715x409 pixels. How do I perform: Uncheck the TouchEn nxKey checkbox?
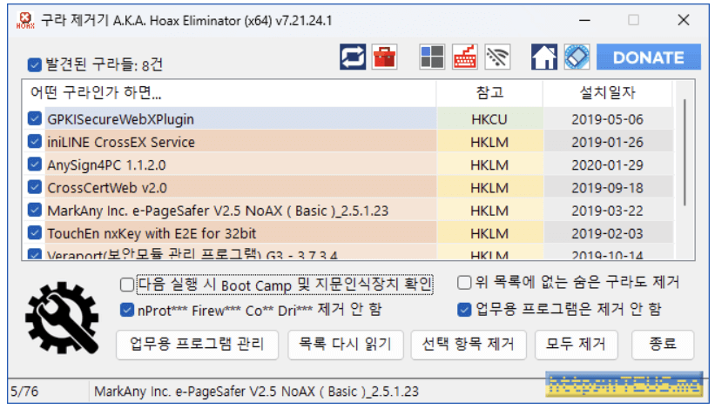pyautogui.click(x=34, y=232)
